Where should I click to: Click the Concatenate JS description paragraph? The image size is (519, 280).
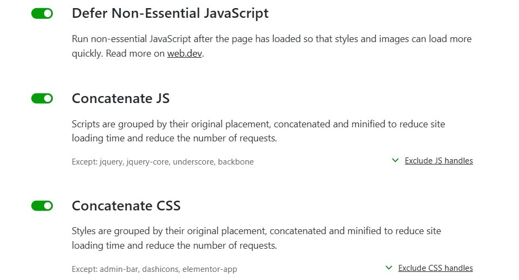(x=258, y=131)
